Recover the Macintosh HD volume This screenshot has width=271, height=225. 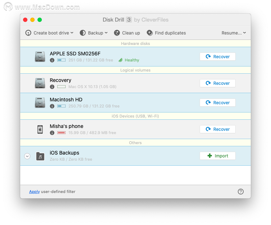[218, 102]
